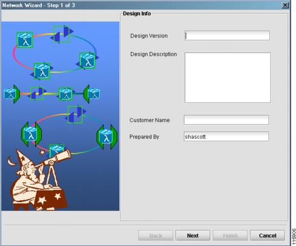Click the wizard with telescope illustration
Image resolution: width=296 pixels, height=246 pixels.
39,180
